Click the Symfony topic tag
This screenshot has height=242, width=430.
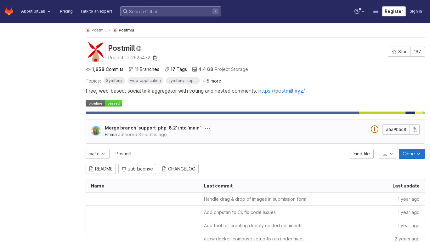coord(114,81)
